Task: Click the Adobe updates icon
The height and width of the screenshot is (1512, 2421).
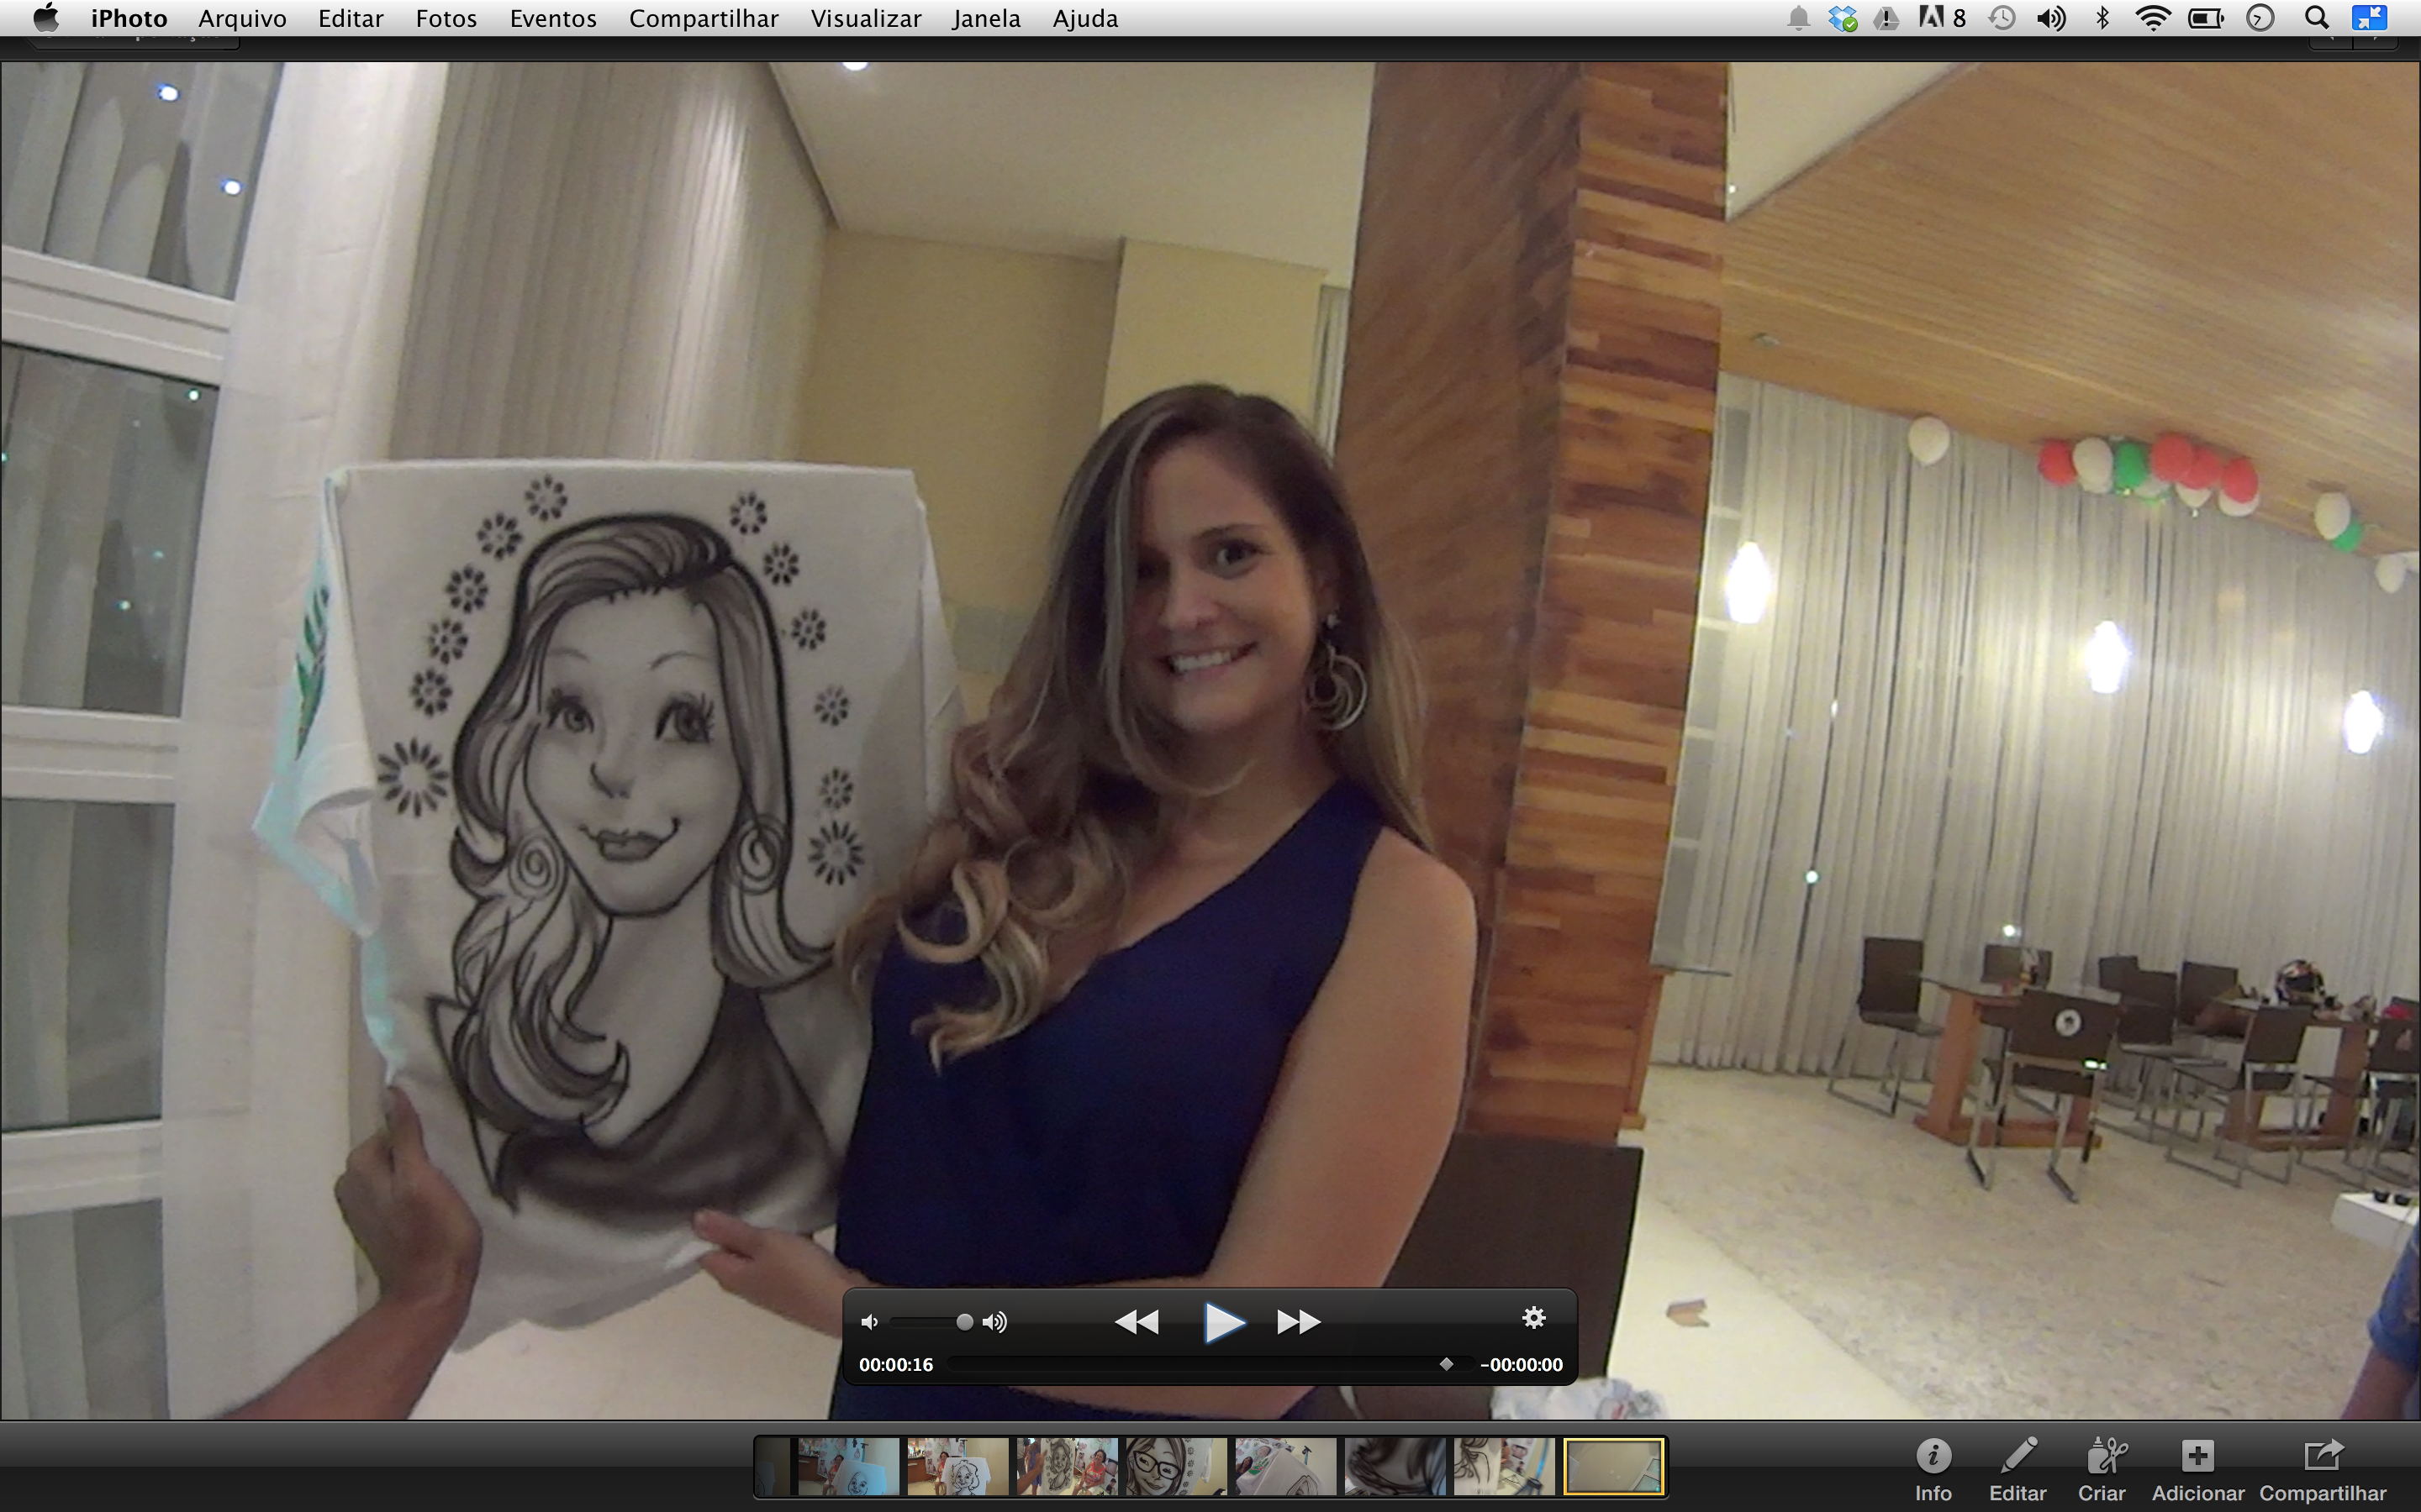Action: tap(1942, 18)
